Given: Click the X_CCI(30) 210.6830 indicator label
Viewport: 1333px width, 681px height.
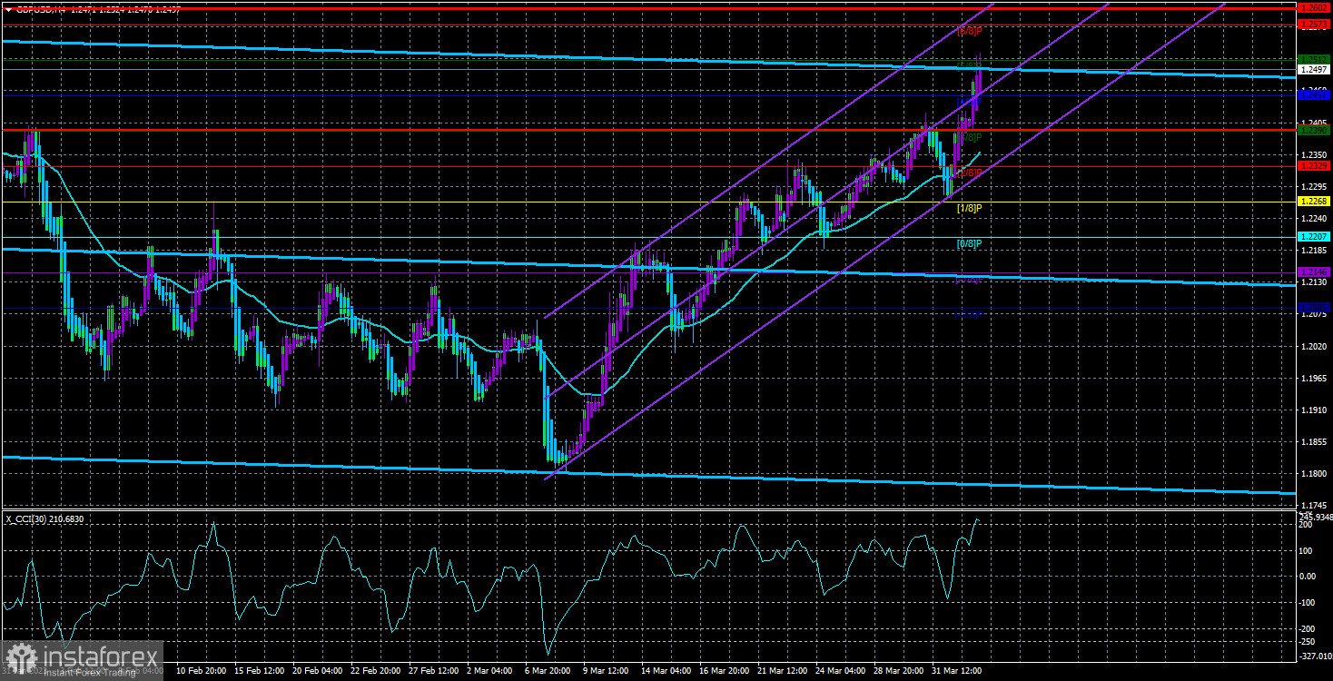Looking at the screenshot, I should click(45, 518).
